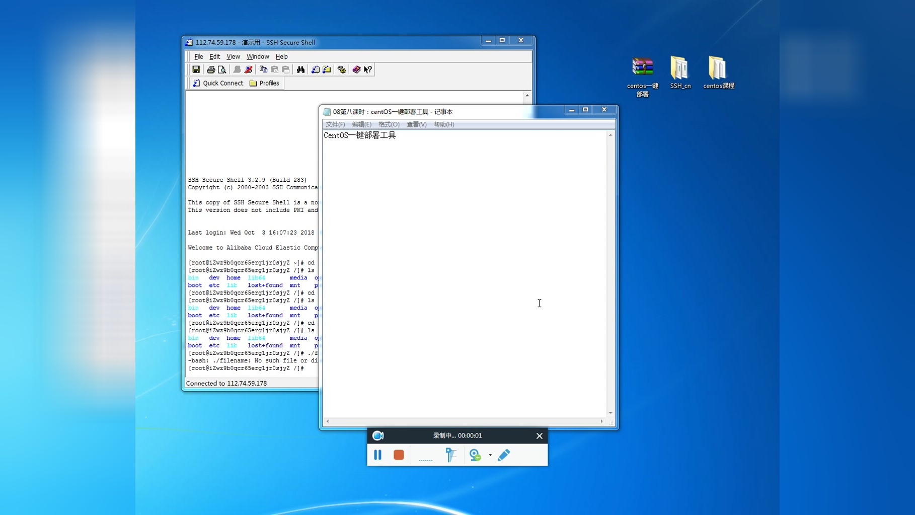The image size is (915, 515).
Task: Click SSH terminal scrollbar up arrow
Action: click(527, 96)
